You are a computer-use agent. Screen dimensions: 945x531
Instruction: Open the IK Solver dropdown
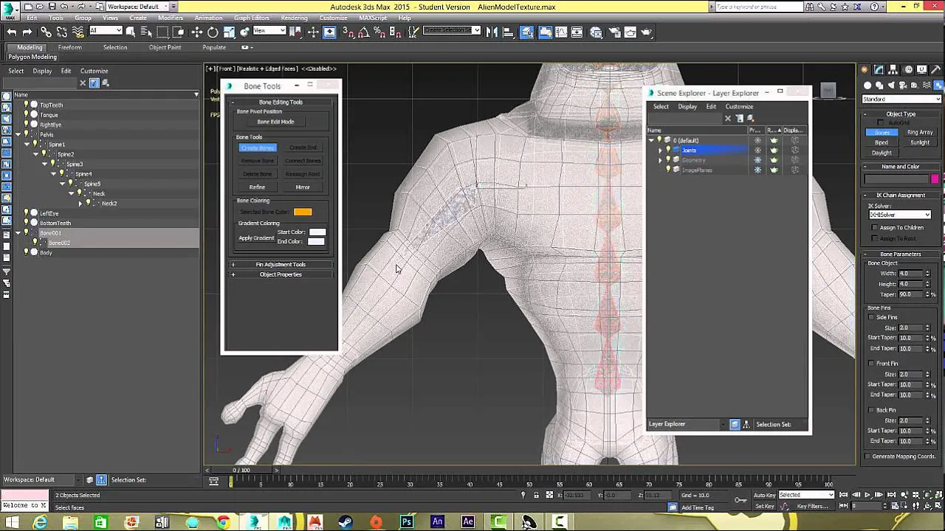899,215
